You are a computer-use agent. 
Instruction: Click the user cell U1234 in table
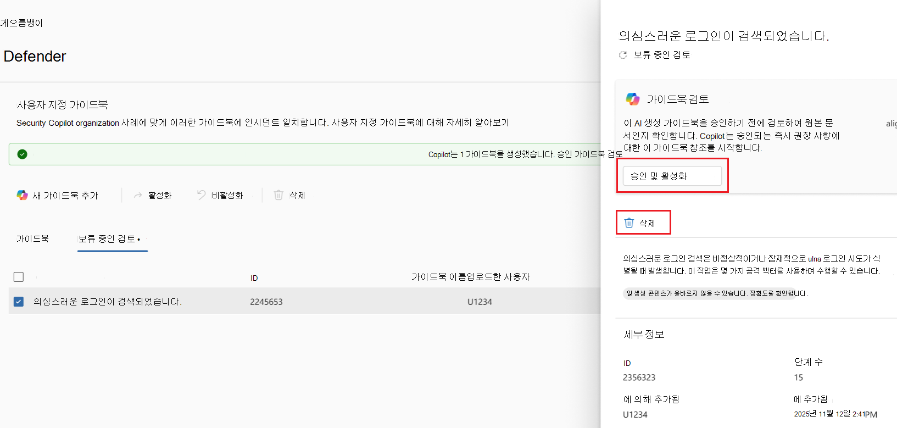point(480,302)
